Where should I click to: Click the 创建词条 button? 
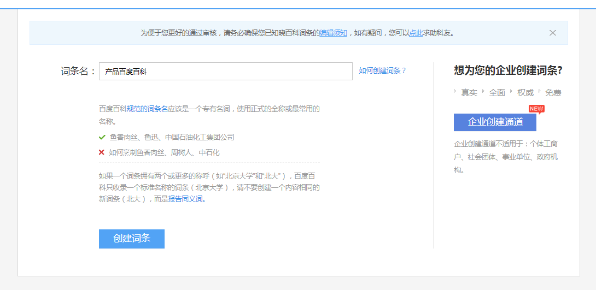point(132,239)
